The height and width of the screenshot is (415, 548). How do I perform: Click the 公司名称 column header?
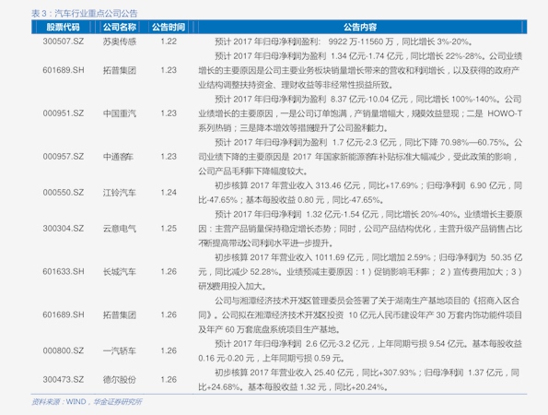119,27
